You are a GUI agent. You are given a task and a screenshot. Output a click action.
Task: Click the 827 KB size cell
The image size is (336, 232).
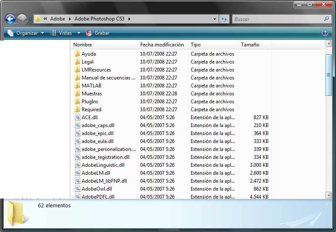[261, 117]
